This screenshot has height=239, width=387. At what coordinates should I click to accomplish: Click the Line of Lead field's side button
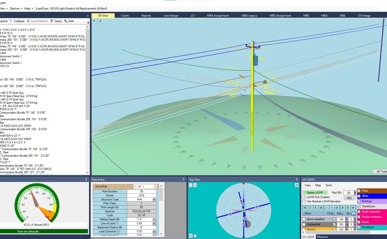click(x=154, y=223)
